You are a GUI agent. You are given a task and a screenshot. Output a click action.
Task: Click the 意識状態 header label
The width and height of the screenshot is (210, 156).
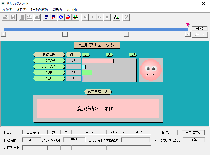click(x=49, y=55)
